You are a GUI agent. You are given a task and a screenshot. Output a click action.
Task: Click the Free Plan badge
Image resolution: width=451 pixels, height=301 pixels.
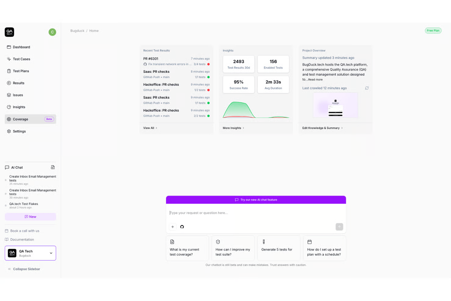pyautogui.click(x=433, y=30)
